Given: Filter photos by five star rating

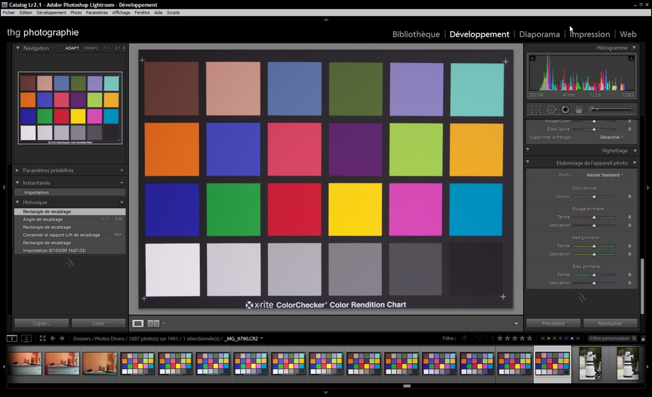Looking at the screenshot, I should click(529, 338).
